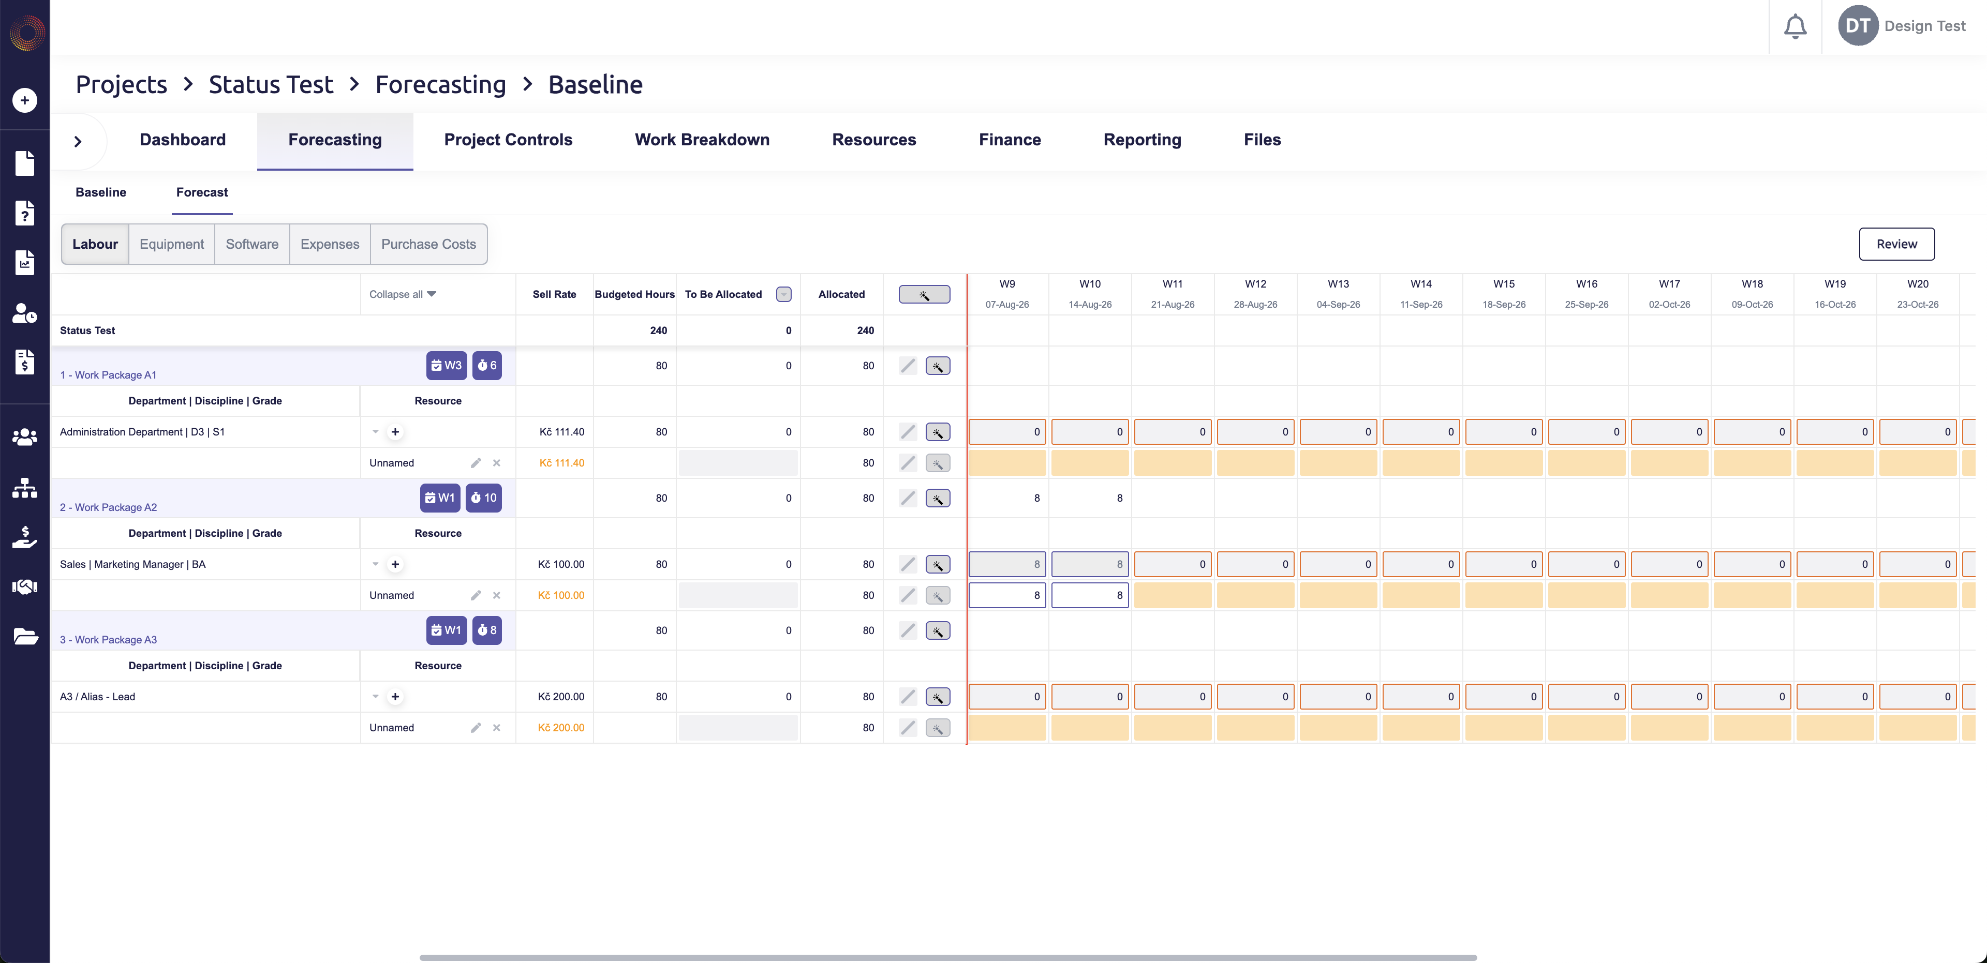Switch to the Project Controls tab
The image size is (1987, 963).
coord(508,140)
